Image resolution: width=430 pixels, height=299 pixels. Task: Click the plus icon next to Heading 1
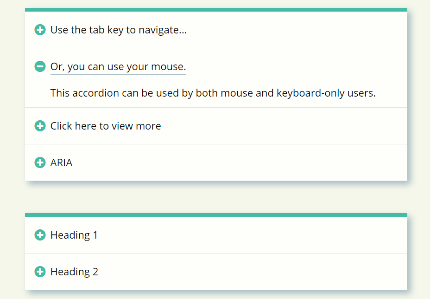tap(40, 235)
